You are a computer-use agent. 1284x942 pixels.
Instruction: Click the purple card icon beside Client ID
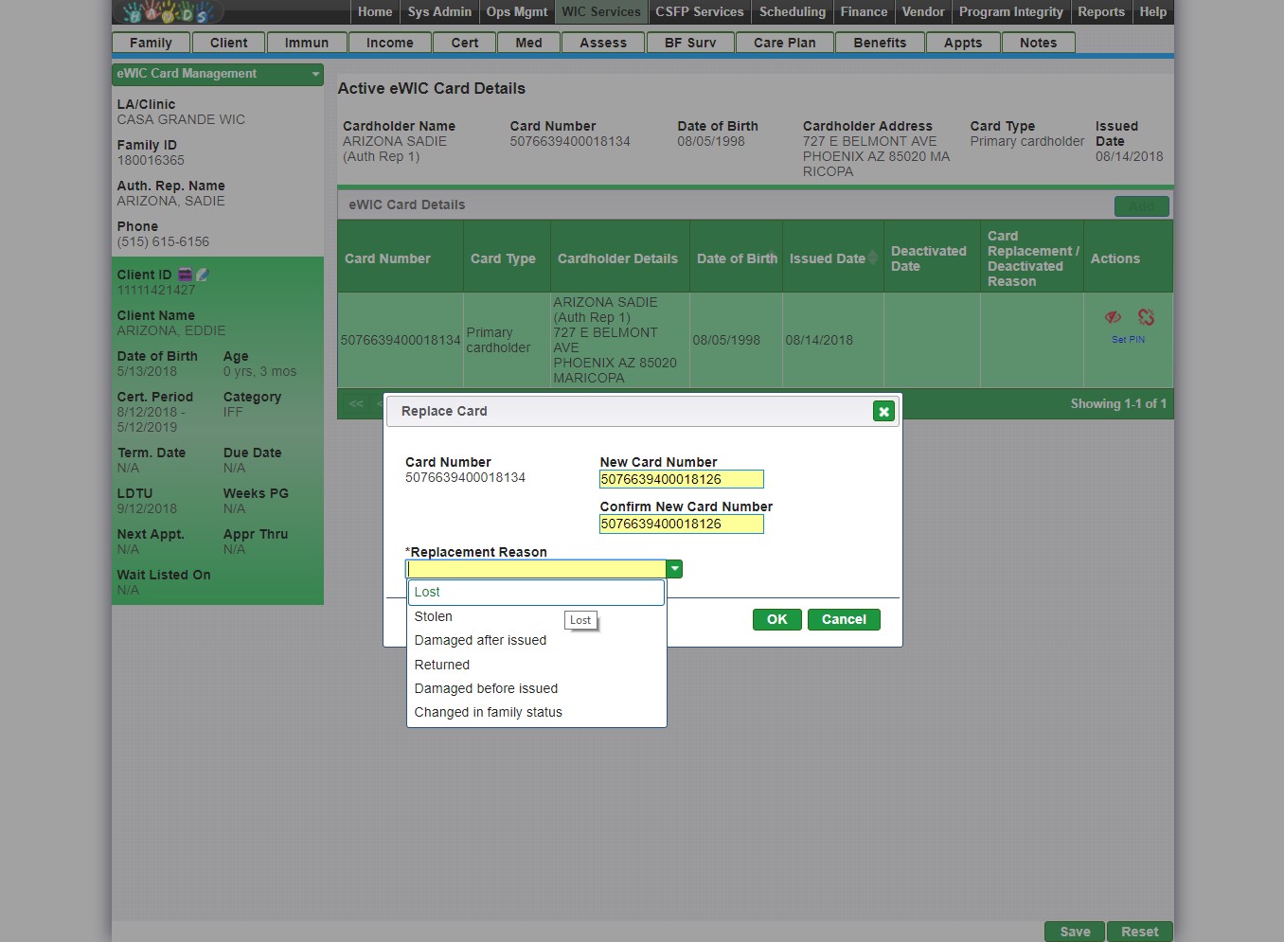[x=186, y=275]
